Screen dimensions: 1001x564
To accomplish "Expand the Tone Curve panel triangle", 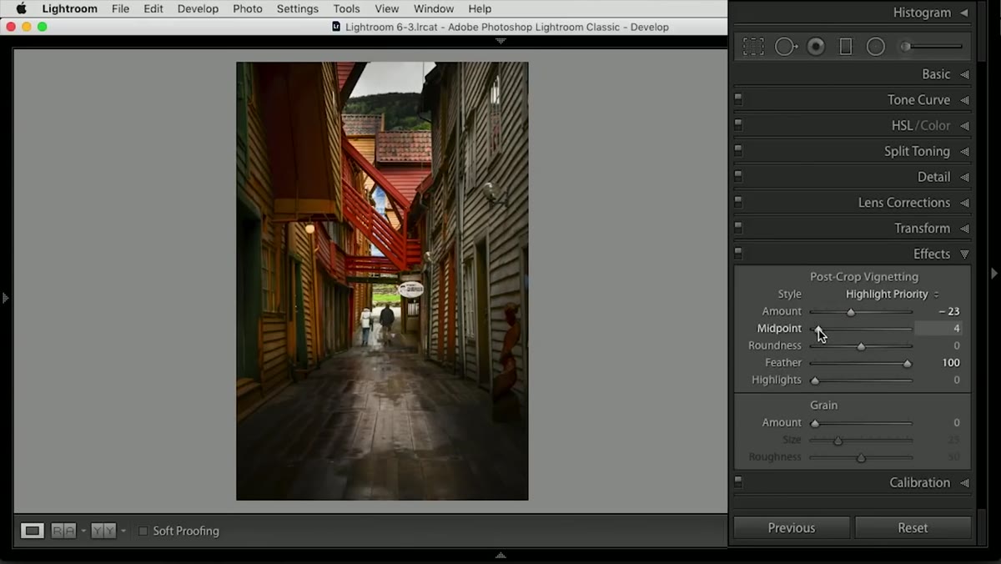I will coord(964,100).
